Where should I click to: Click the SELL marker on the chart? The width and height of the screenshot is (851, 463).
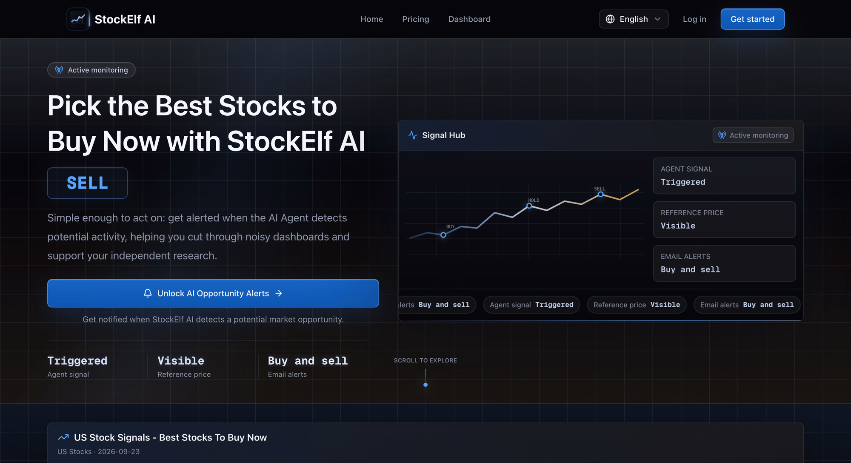coord(600,194)
